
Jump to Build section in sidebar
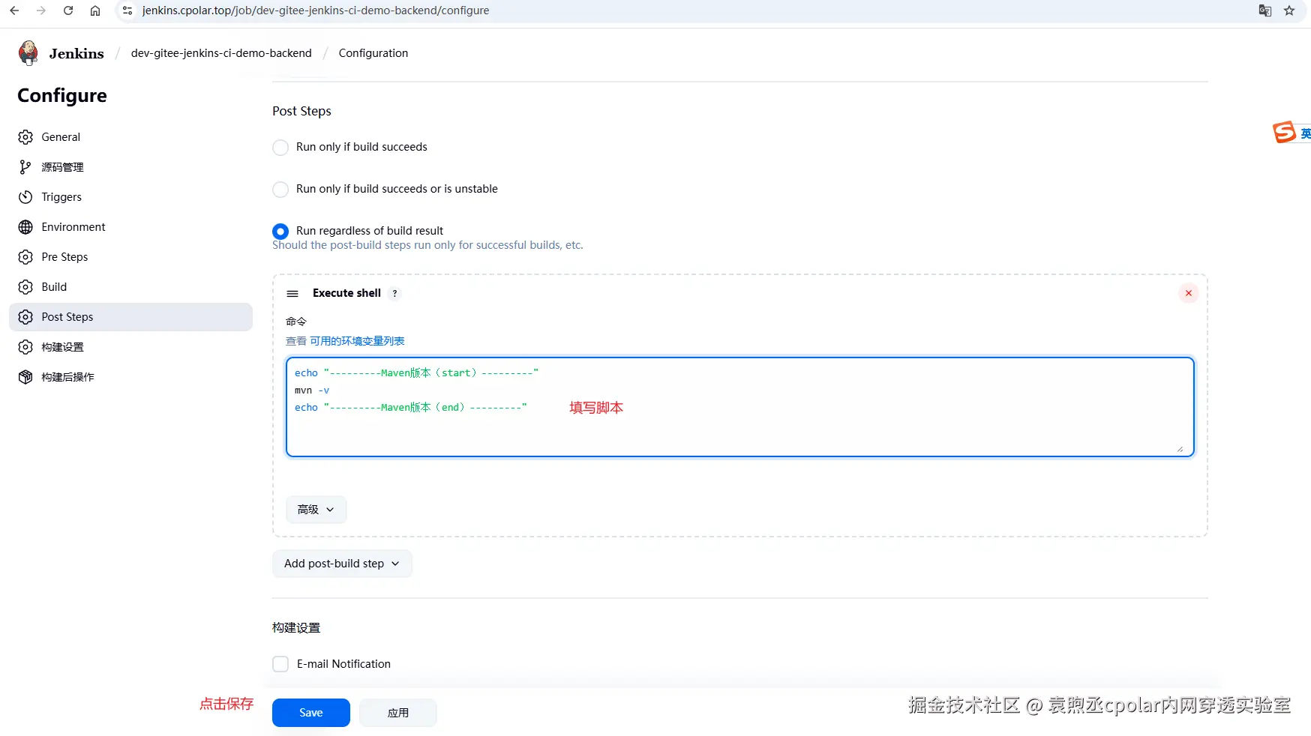tap(130, 287)
